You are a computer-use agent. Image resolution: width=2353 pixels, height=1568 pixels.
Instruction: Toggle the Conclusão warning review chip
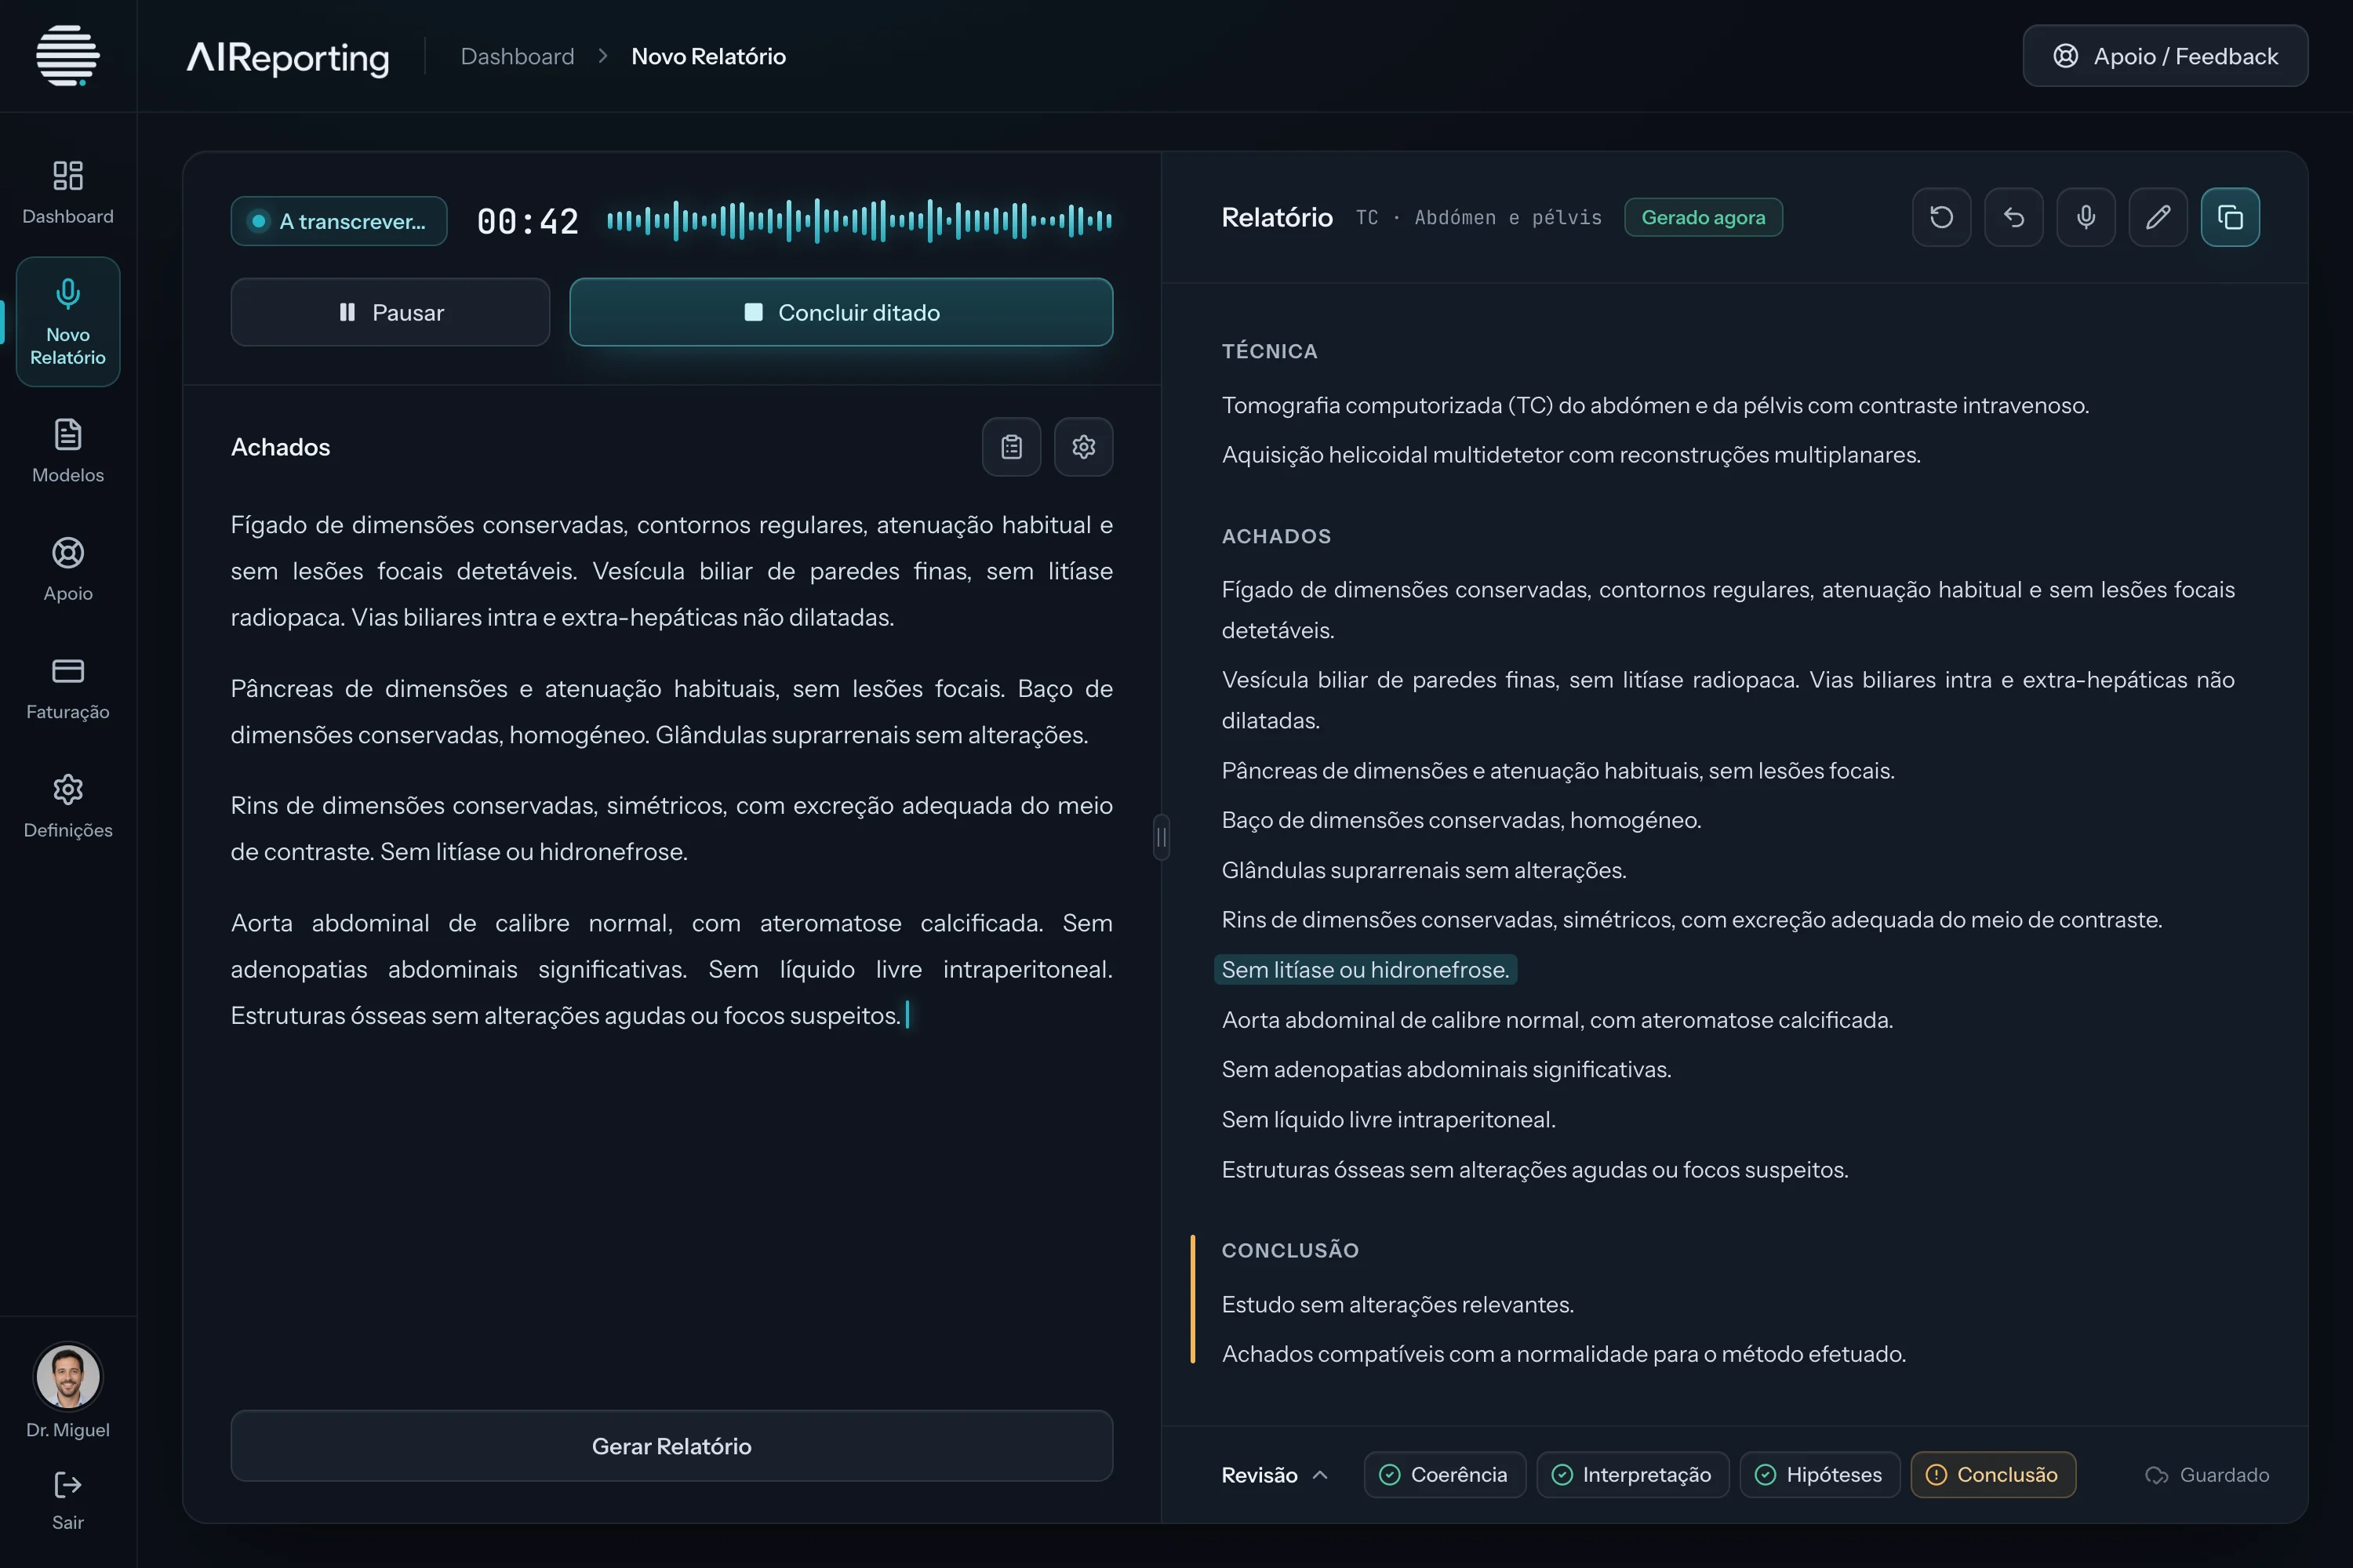tap(1992, 1475)
